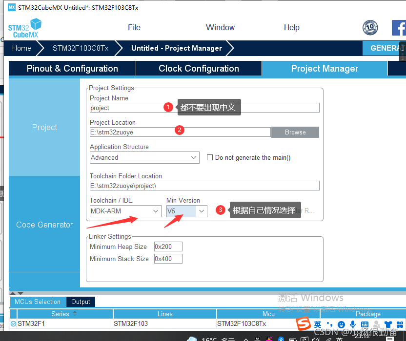Click the Toolchain Folder Location field

pyautogui.click(x=204, y=186)
